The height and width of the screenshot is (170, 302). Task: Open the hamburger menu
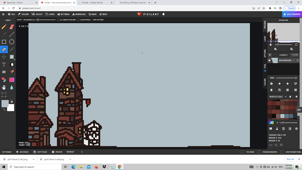pos(3,14)
